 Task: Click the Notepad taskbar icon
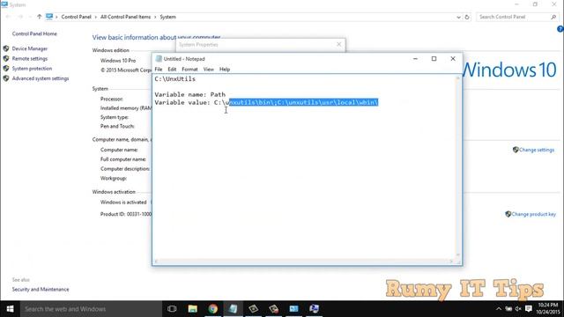[x=233, y=309]
